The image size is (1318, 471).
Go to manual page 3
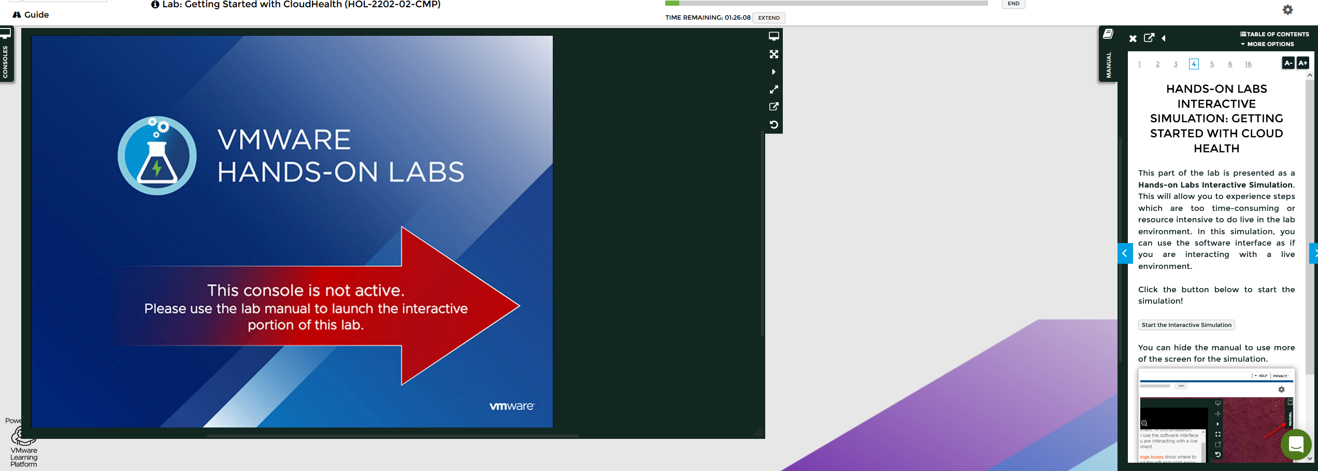[x=1176, y=64]
